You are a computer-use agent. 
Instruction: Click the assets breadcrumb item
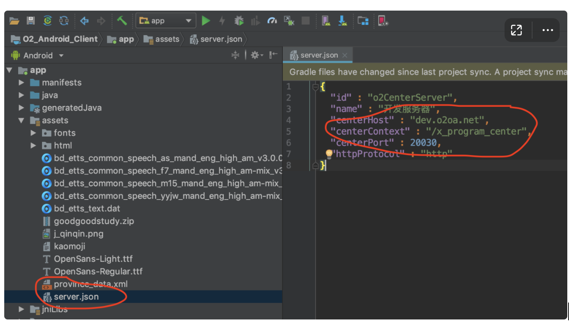(x=167, y=39)
